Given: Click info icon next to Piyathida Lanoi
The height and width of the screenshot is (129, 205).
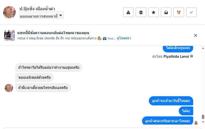Looking at the screenshot, I should click(x=192, y=56).
